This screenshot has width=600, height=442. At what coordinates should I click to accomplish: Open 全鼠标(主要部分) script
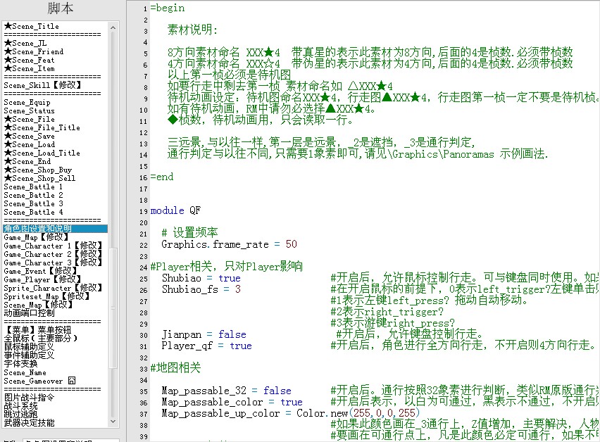(41, 338)
